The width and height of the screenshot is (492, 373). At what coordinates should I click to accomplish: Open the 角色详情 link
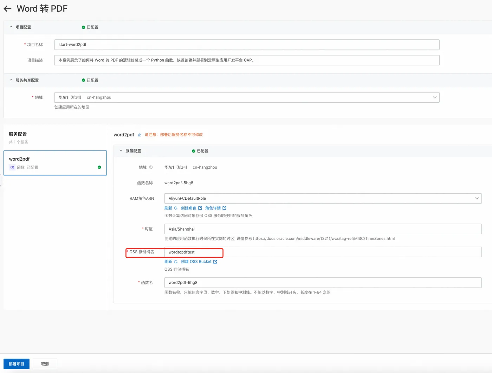pyautogui.click(x=213, y=208)
